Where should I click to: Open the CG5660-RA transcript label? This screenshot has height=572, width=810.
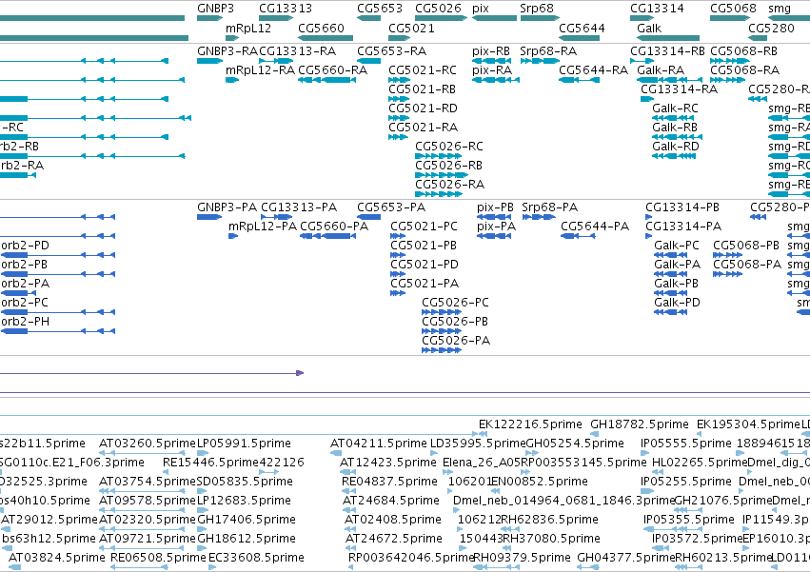[x=333, y=70]
